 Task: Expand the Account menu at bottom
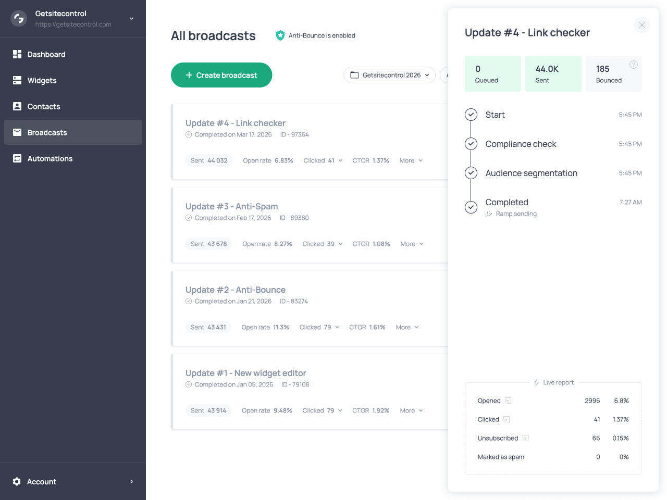point(73,482)
